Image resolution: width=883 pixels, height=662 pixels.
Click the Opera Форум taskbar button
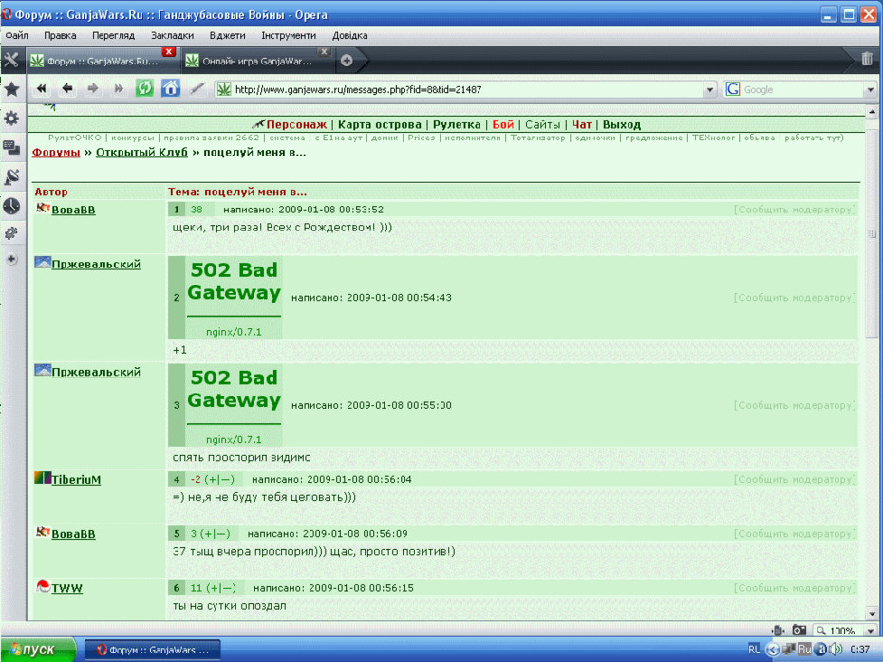(153, 650)
